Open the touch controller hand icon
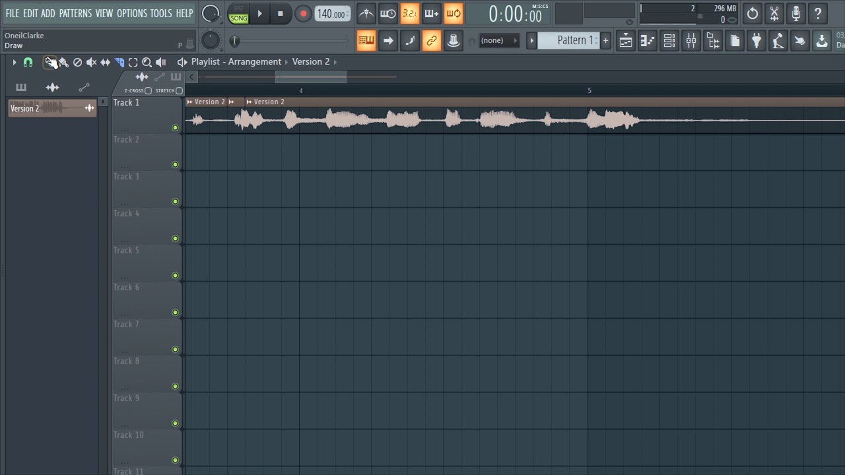 point(800,41)
